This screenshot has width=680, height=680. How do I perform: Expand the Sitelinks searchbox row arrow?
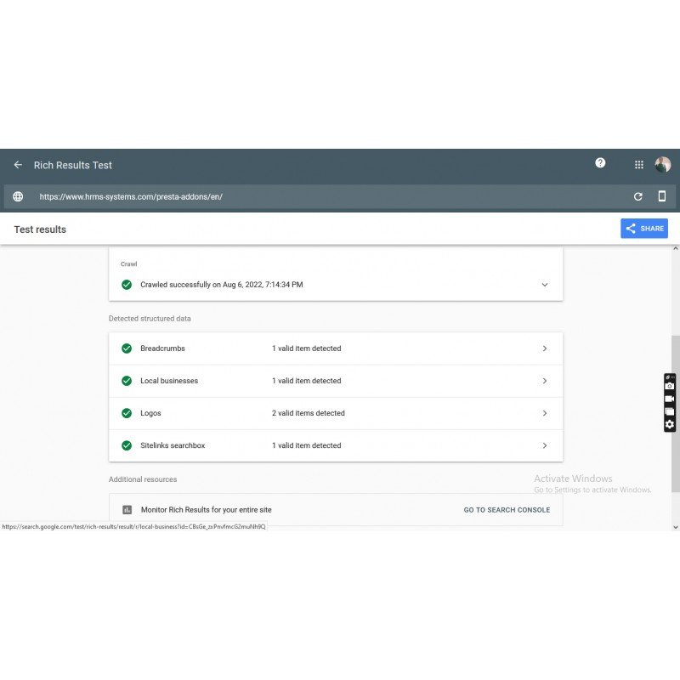545,445
